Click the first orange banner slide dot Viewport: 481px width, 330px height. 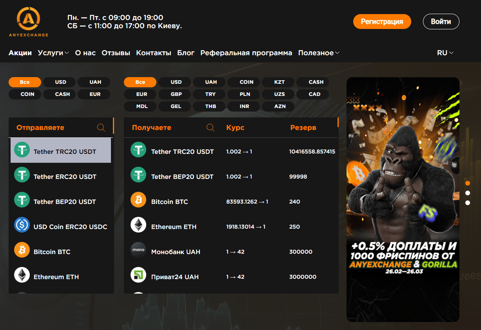[x=467, y=183]
